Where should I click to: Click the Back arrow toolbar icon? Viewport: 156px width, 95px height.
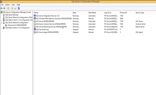2,8
